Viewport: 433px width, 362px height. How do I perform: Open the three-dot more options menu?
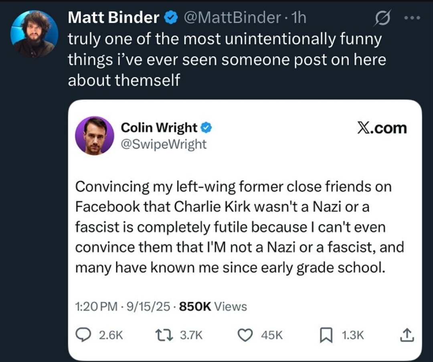(412, 18)
